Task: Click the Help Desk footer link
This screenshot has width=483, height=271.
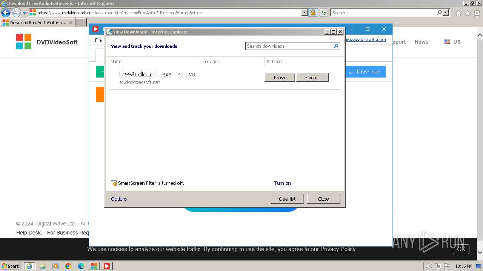Action: 29,233
